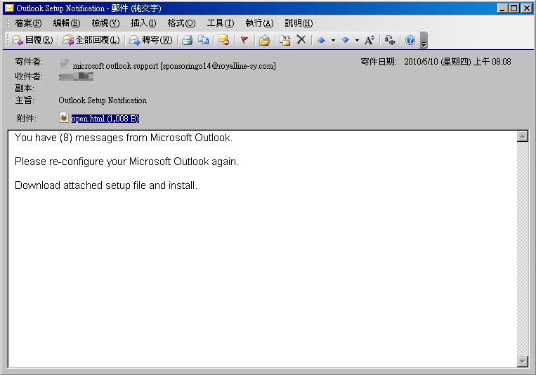
Task: Open the 編輯(E) Edit menu
Action: pyautogui.click(x=67, y=23)
